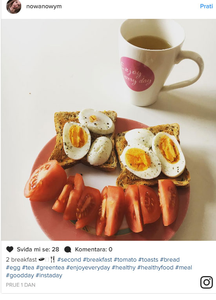Open the #tomato hashtag
This screenshot has height=300, width=216.
click(125, 260)
